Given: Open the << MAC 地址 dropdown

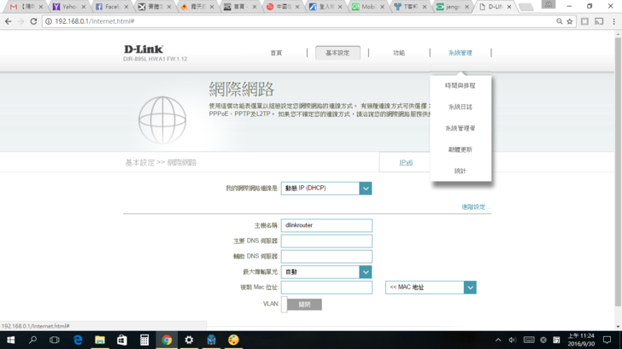Looking at the screenshot, I should (x=469, y=288).
